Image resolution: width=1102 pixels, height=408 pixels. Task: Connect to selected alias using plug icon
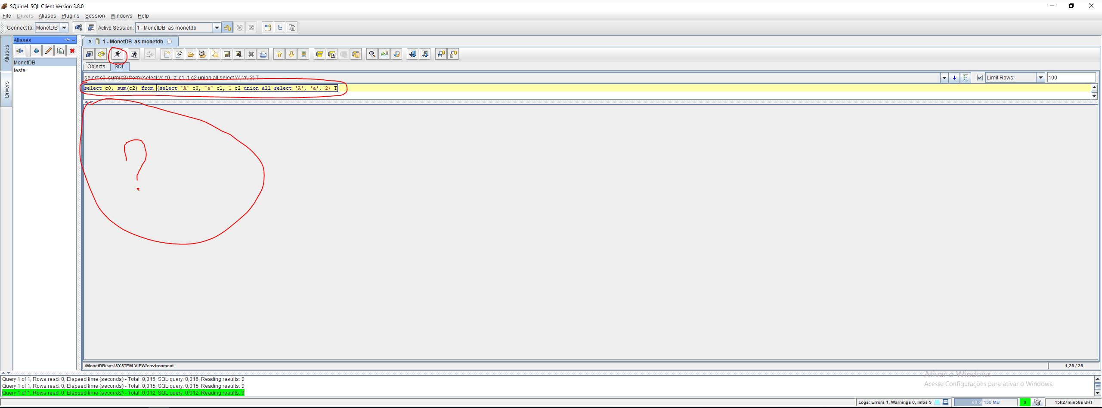[x=20, y=51]
